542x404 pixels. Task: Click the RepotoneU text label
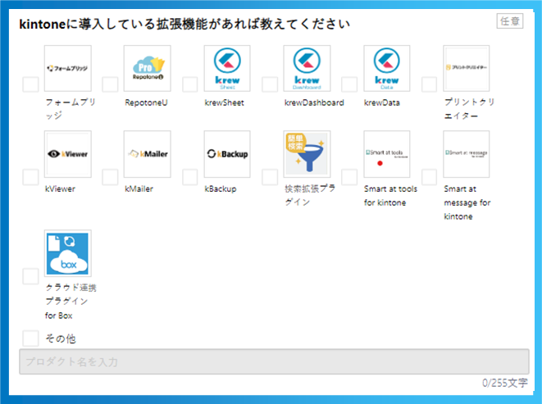(146, 102)
